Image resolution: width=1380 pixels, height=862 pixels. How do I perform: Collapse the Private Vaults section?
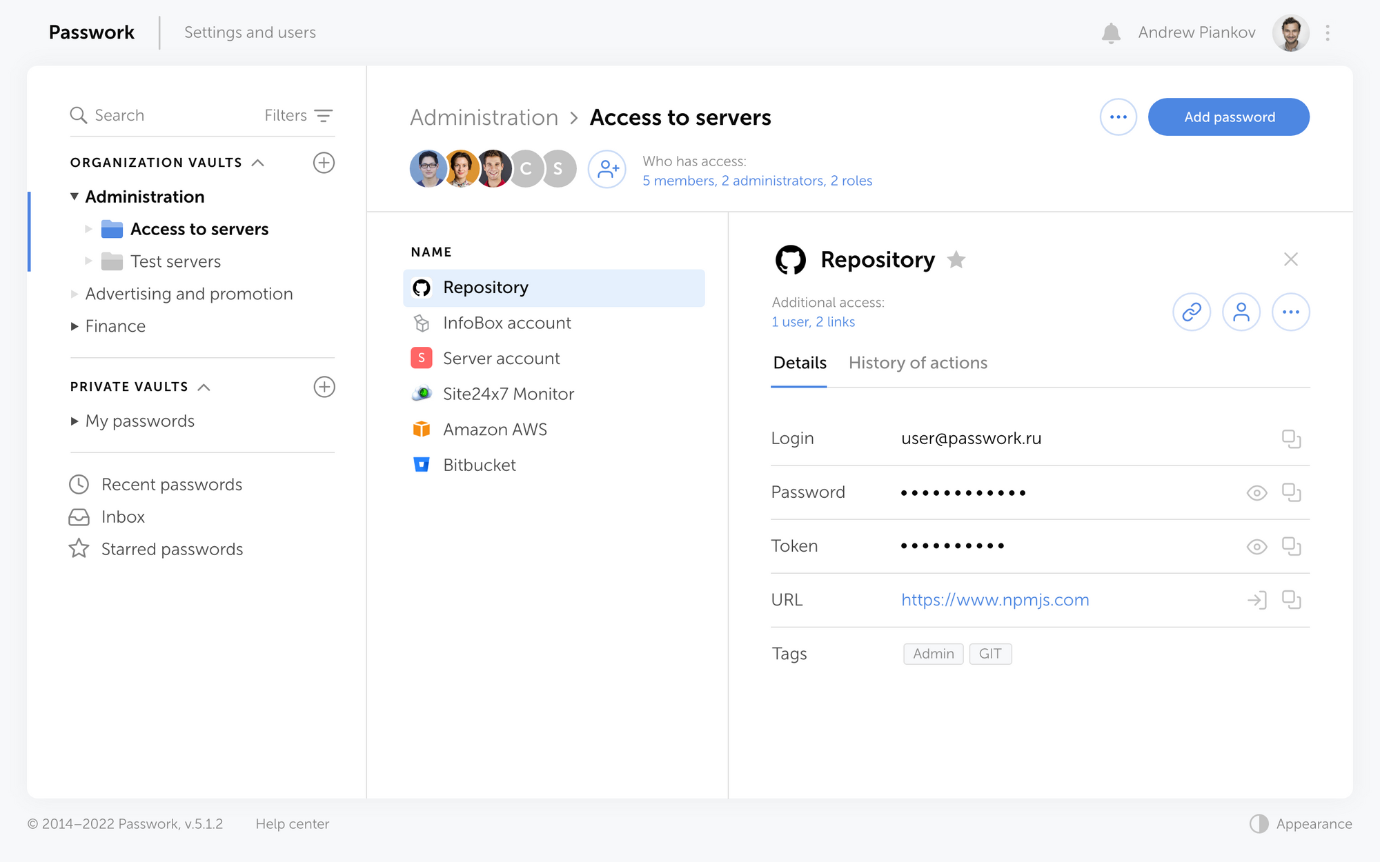tap(204, 387)
